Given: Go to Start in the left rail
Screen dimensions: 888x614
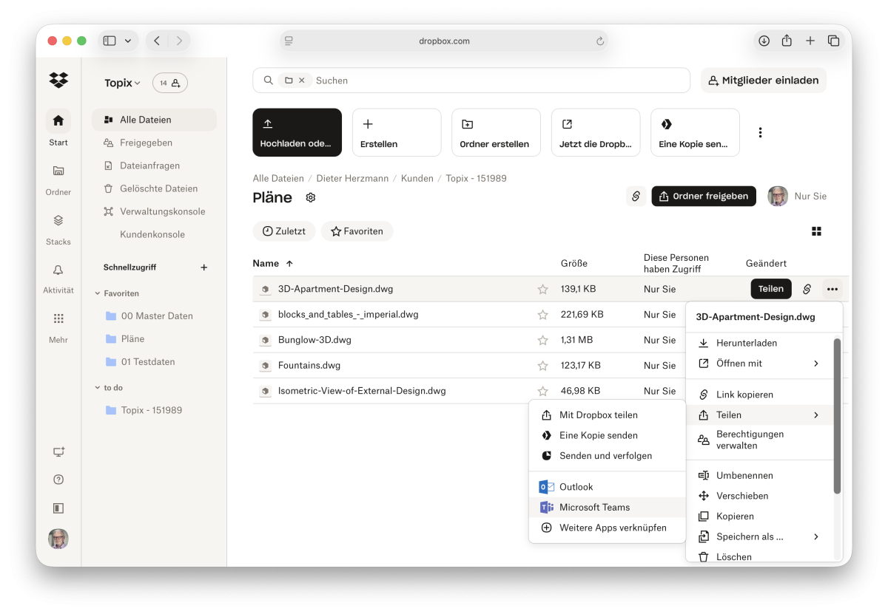Looking at the screenshot, I should 58,127.
